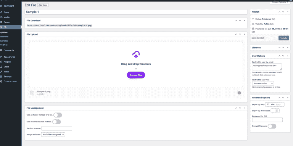Remove the uploaded sample-1.png with its round button

point(239,93)
